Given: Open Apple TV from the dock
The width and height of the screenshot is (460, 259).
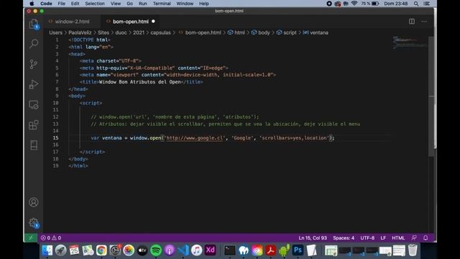Looking at the screenshot, I should (x=142, y=250).
